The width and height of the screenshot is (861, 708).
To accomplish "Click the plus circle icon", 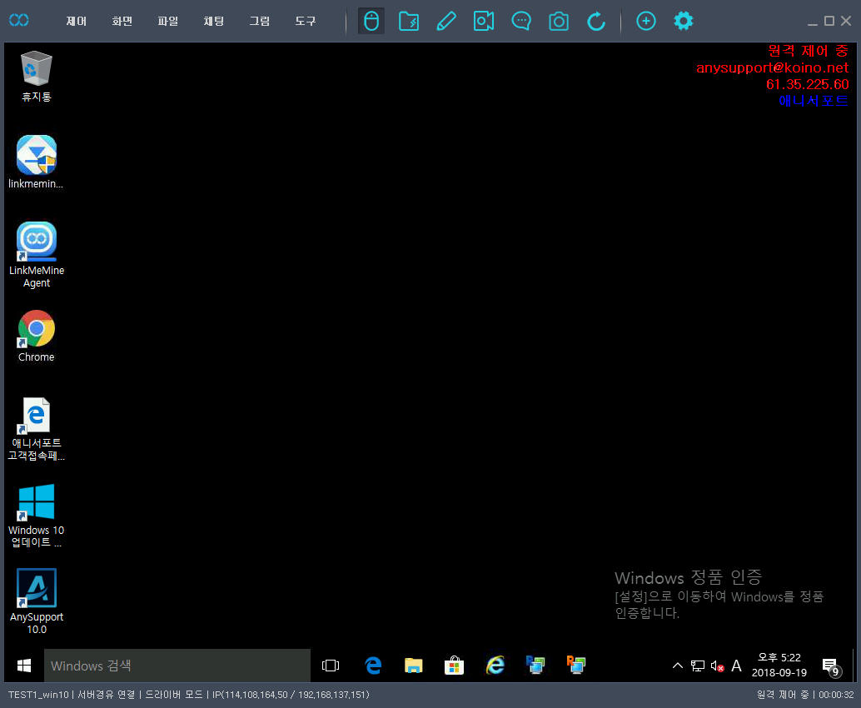I will 646,21.
